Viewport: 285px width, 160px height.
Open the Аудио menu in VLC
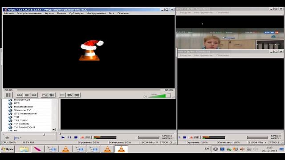click(x=49, y=13)
